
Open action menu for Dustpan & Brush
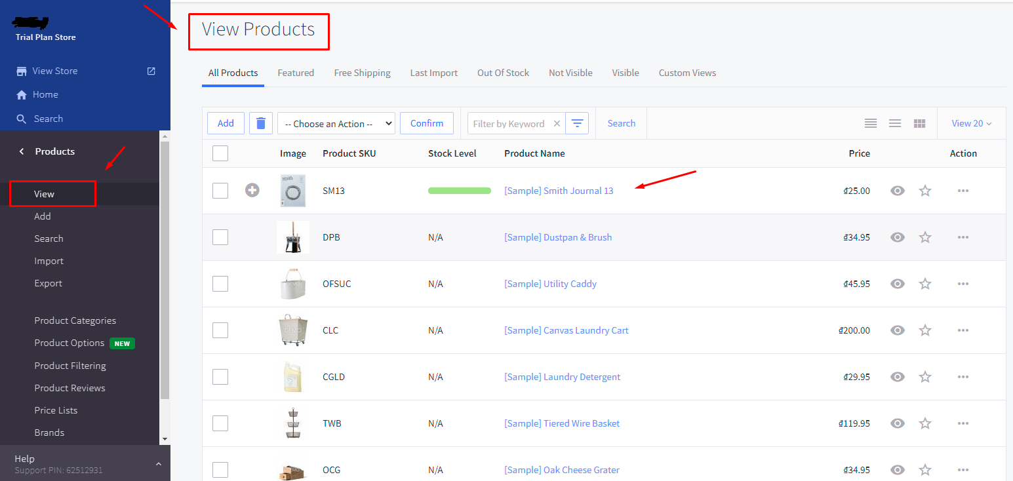[963, 237]
